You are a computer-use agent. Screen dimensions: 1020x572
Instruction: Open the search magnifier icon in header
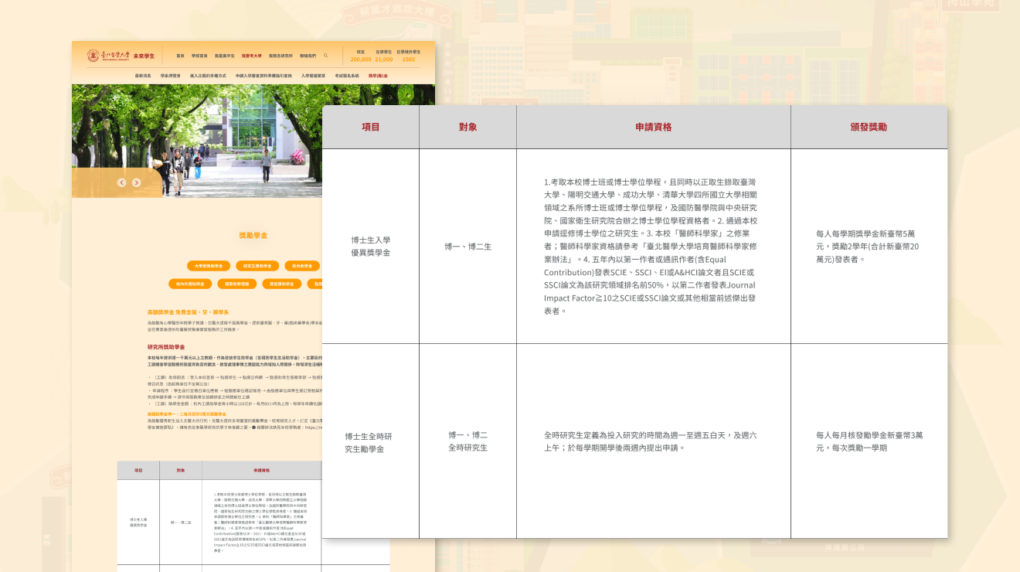(326, 56)
